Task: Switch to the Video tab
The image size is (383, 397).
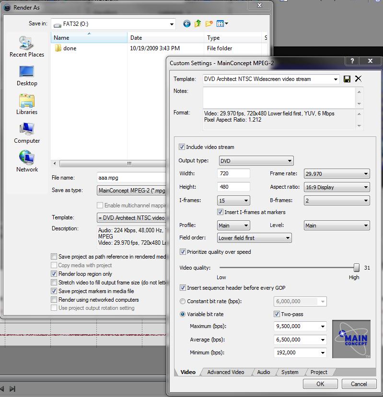Action: click(188, 372)
